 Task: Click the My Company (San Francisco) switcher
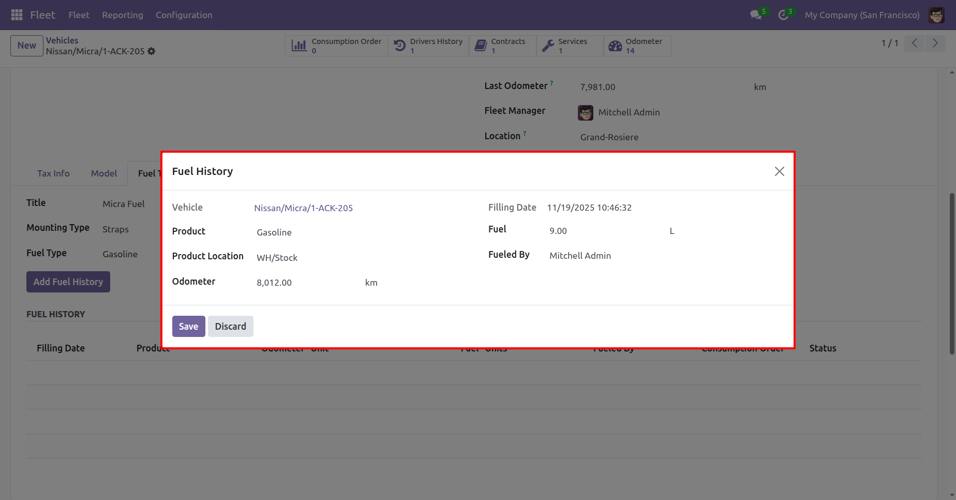862,15
